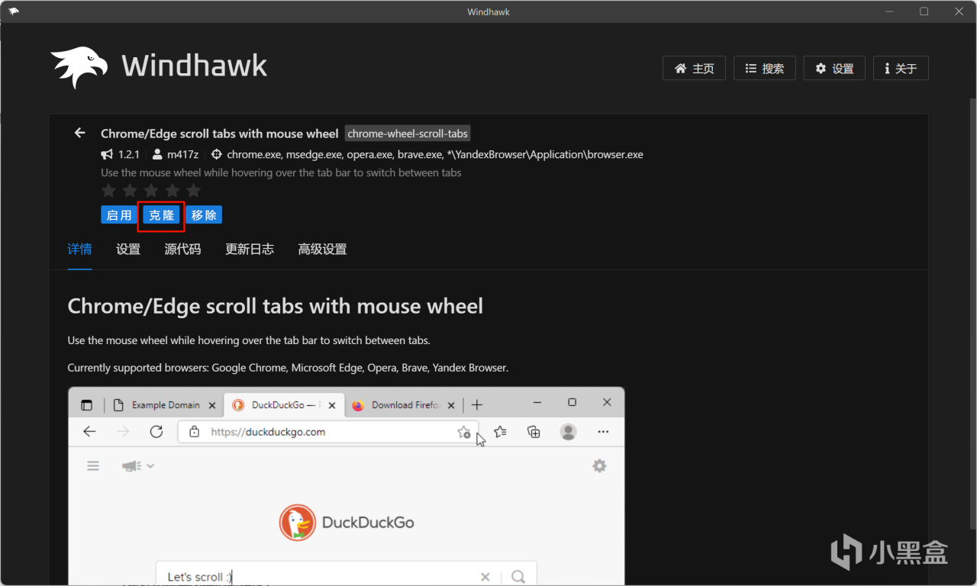Click the megaphone version icon
The width and height of the screenshot is (977, 586).
pyautogui.click(x=107, y=154)
